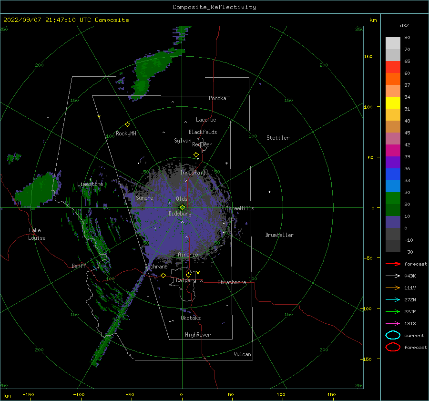The image size is (429, 401).
Task: Click the HighRiver label
Action: tap(197, 335)
